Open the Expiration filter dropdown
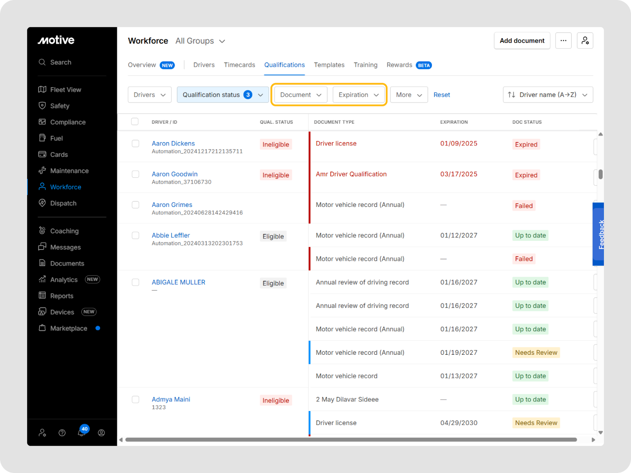 point(358,95)
